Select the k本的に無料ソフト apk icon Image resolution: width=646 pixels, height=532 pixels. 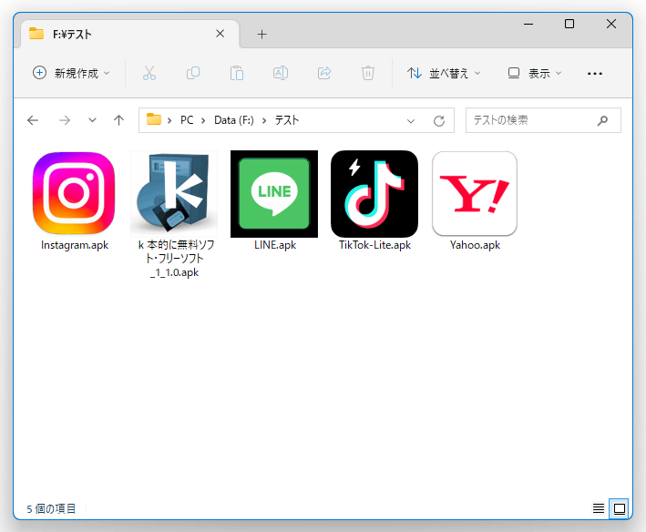point(174,193)
